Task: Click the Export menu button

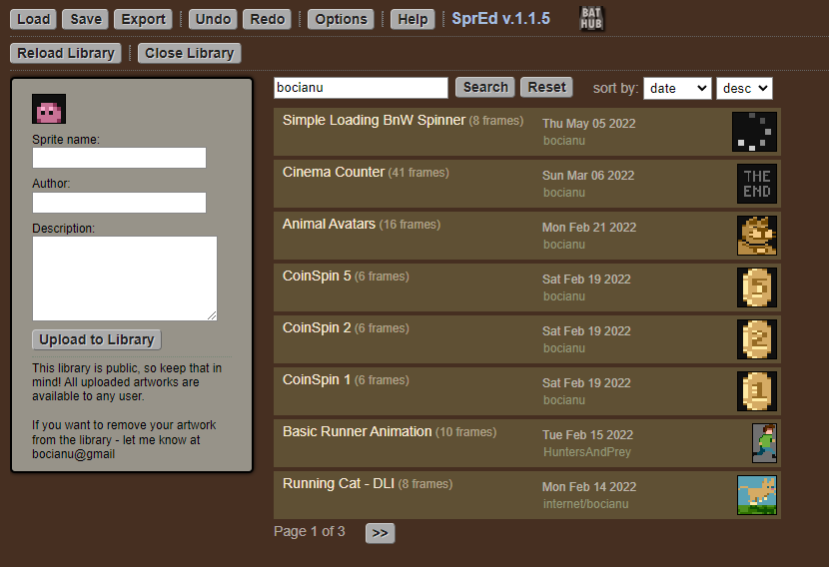Action: 143,19
